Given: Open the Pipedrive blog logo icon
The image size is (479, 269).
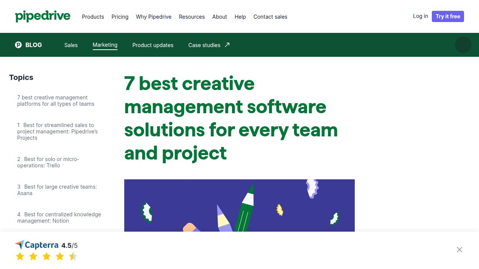Looking at the screenshot, I should pos(18,45).
